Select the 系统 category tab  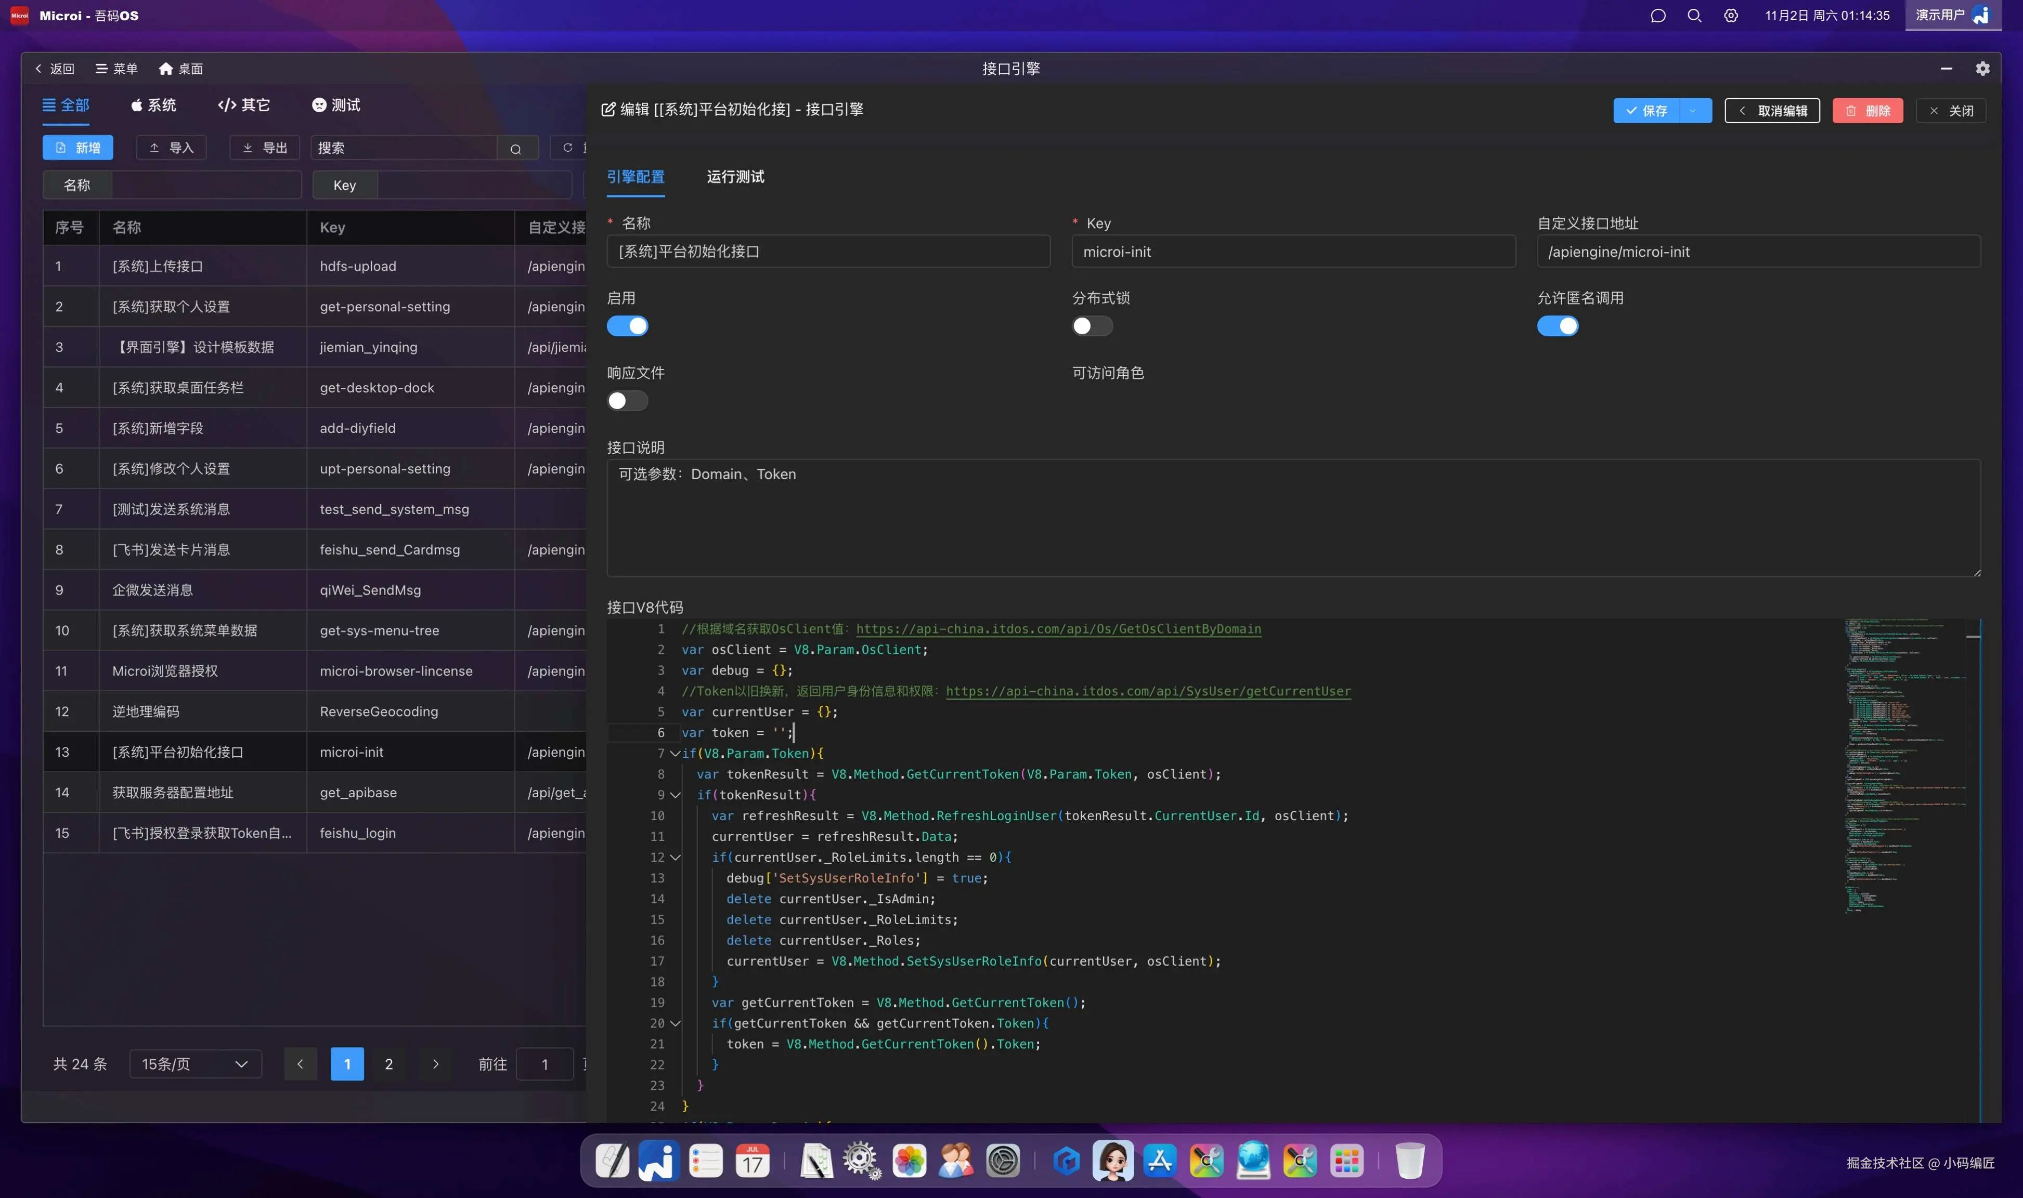153,105
